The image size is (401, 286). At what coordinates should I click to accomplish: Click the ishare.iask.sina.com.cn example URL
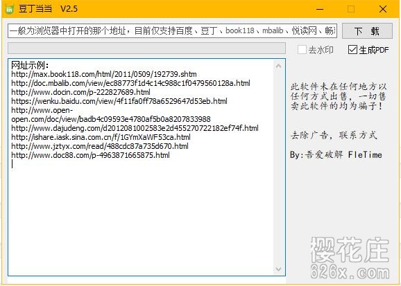pyautogui.click(x=101, y=137)
